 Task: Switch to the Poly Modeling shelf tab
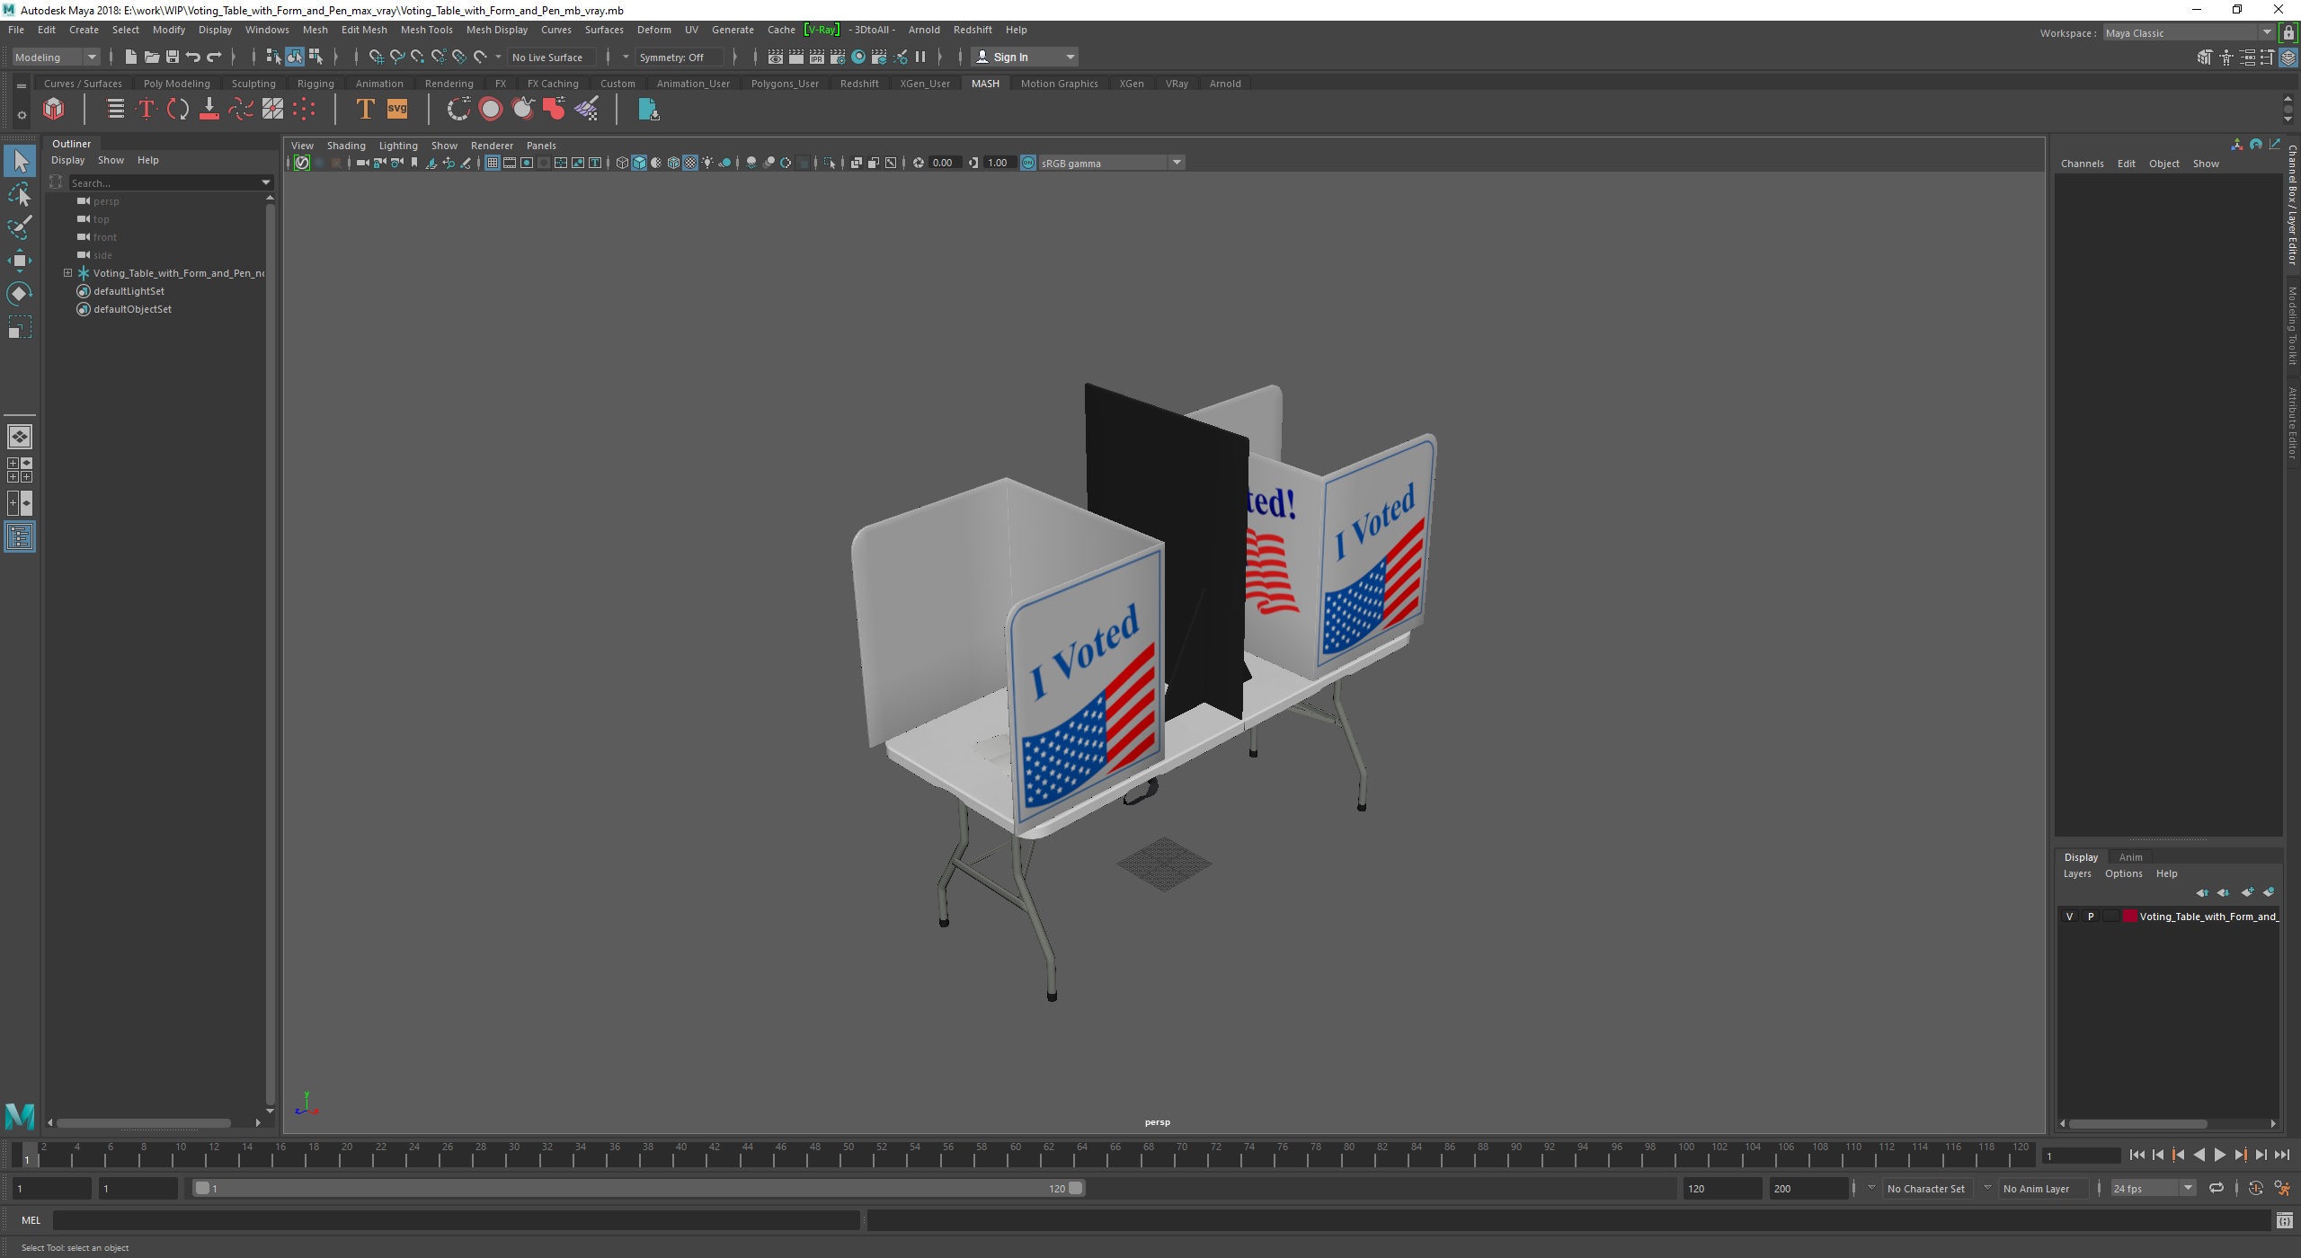coord(176,84)
